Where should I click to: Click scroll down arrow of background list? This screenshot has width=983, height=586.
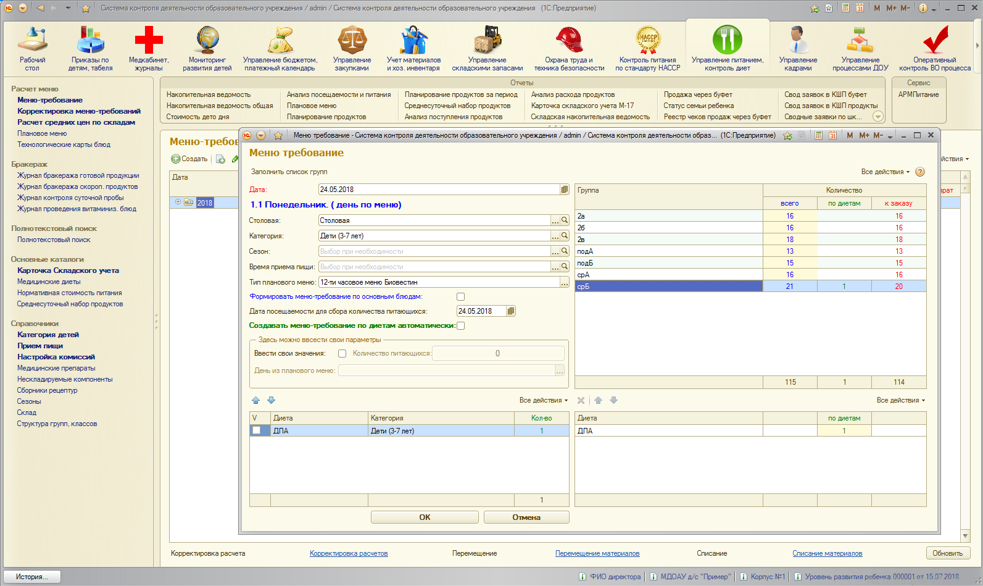click(966, 536)
